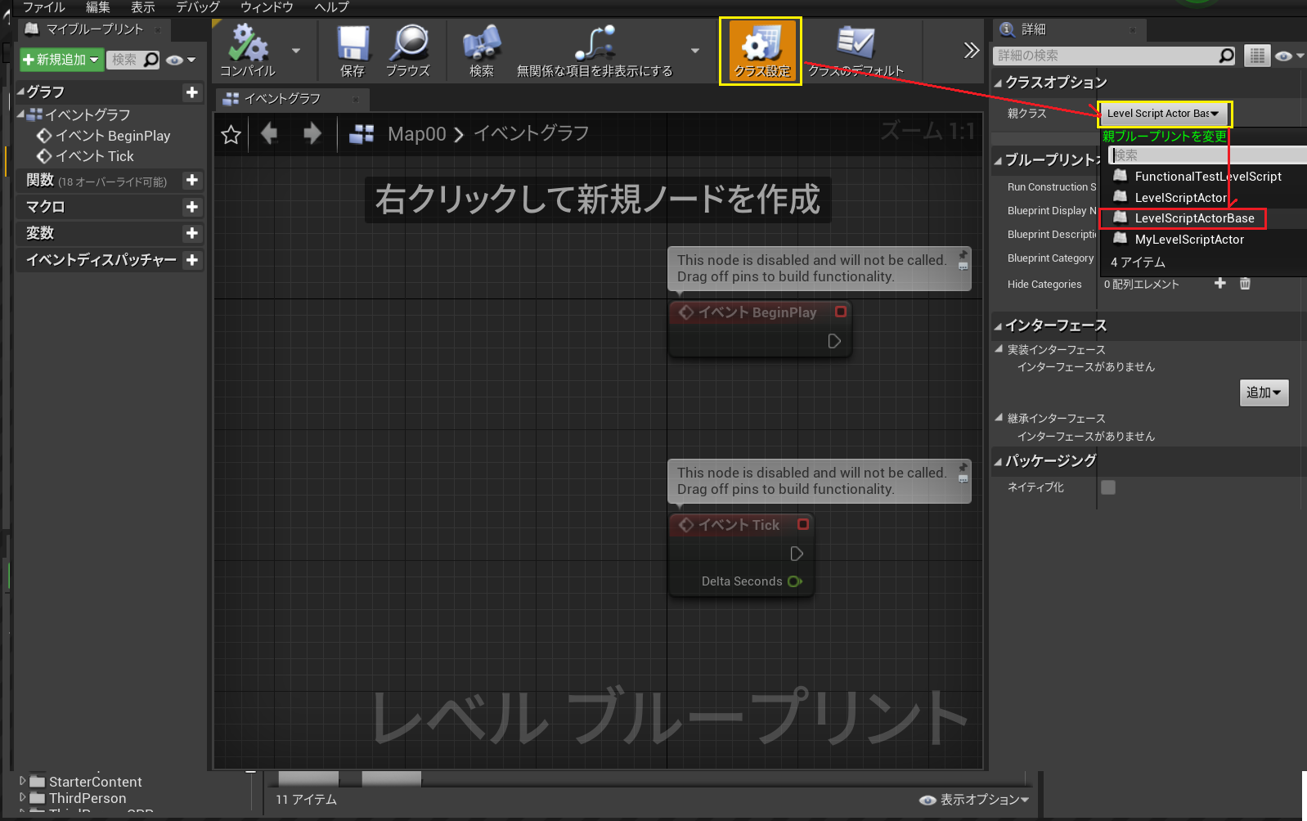Add new function with plus icon
1307x821 pixels.
click(x=192, y=180)
